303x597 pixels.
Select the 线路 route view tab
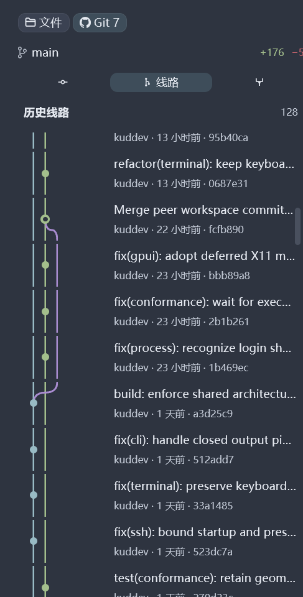point(161,82)
